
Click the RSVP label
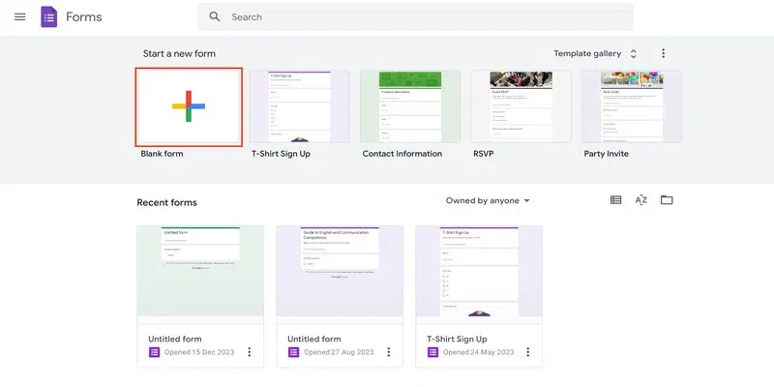(x=483, y=154)
